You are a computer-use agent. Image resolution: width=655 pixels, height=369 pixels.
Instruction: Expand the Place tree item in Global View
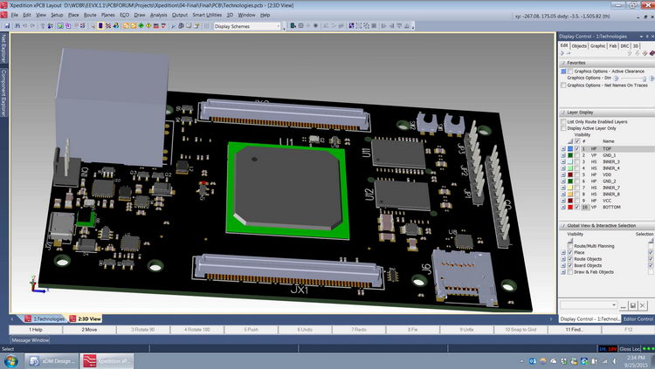563,254
